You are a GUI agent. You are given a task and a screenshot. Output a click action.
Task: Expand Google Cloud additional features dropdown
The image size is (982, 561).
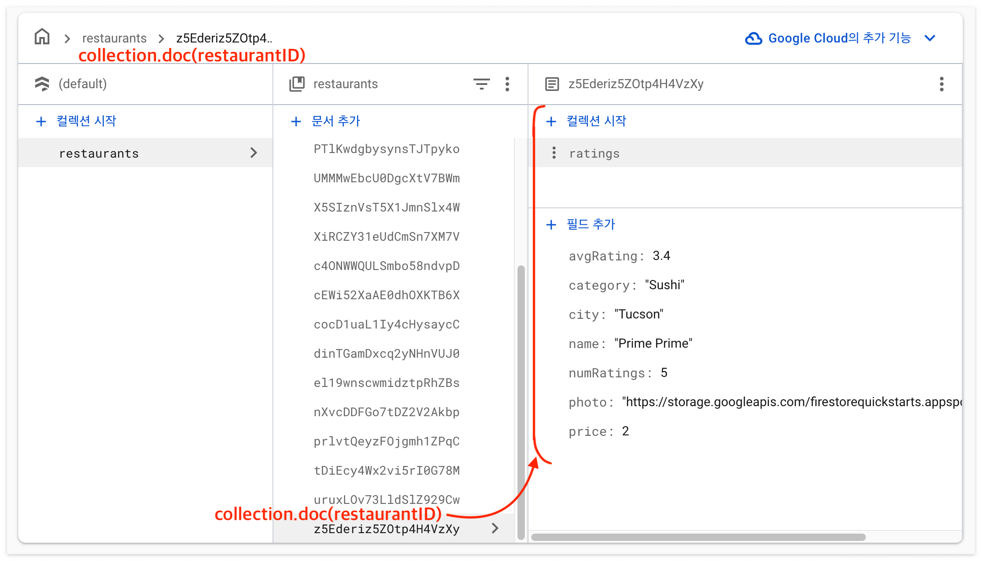930,38
